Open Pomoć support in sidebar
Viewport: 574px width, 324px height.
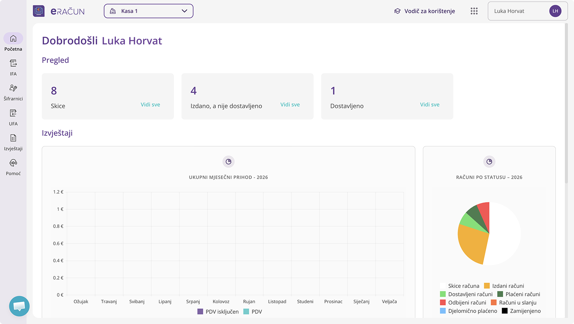click(x=13, y=163)
